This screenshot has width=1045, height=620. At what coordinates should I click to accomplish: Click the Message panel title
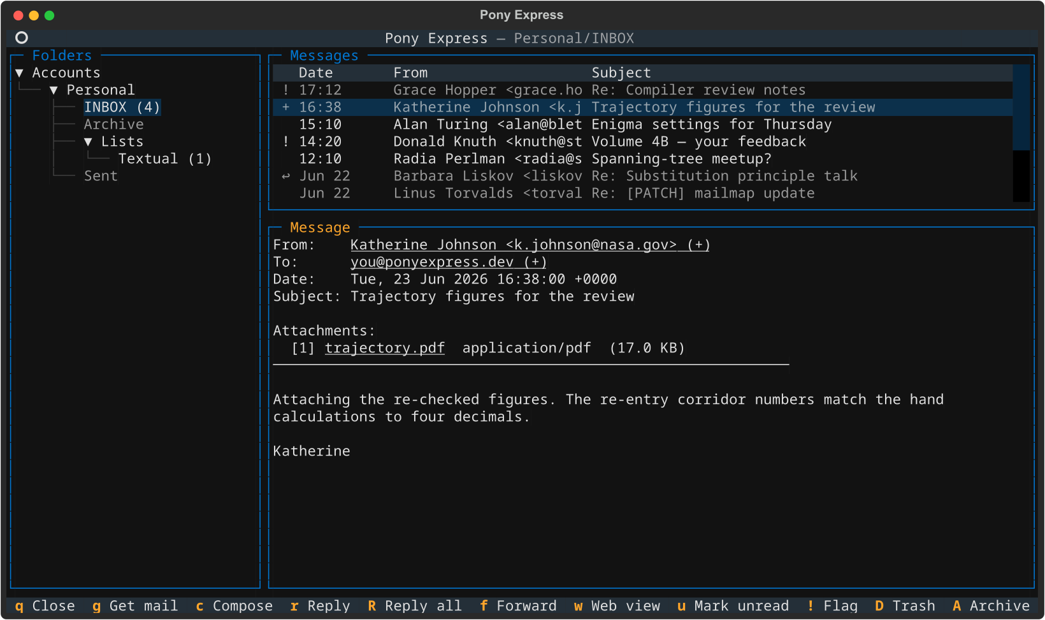(320, 228)
